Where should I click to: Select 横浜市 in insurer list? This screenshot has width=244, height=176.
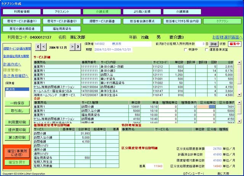(x=17, y=89)
